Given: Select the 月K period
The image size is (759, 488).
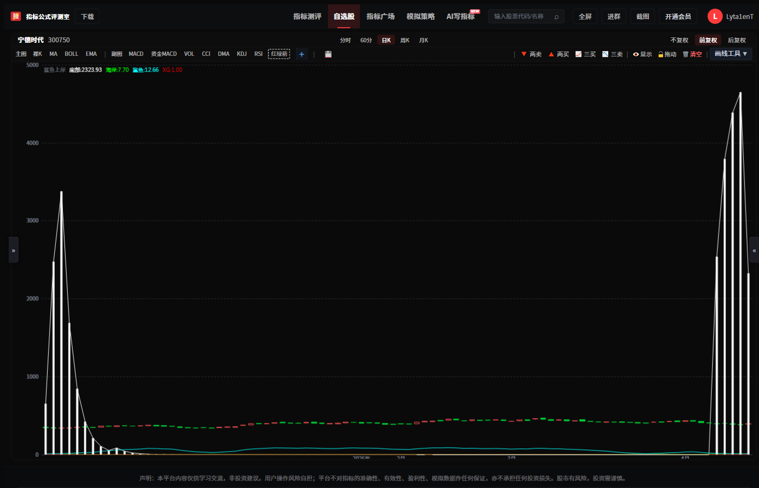Looking at the screenshot, I should click(423, 40).
